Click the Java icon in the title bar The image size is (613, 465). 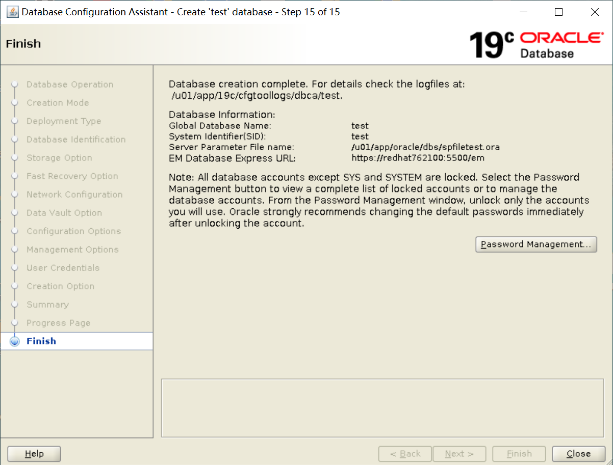pos(12,12)
